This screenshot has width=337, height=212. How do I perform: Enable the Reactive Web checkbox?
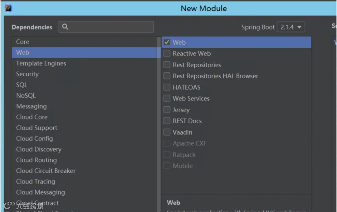[x=167, y=53]
